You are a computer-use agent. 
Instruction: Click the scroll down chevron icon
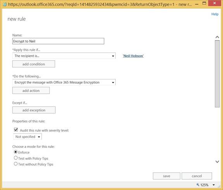click(217, 162)
